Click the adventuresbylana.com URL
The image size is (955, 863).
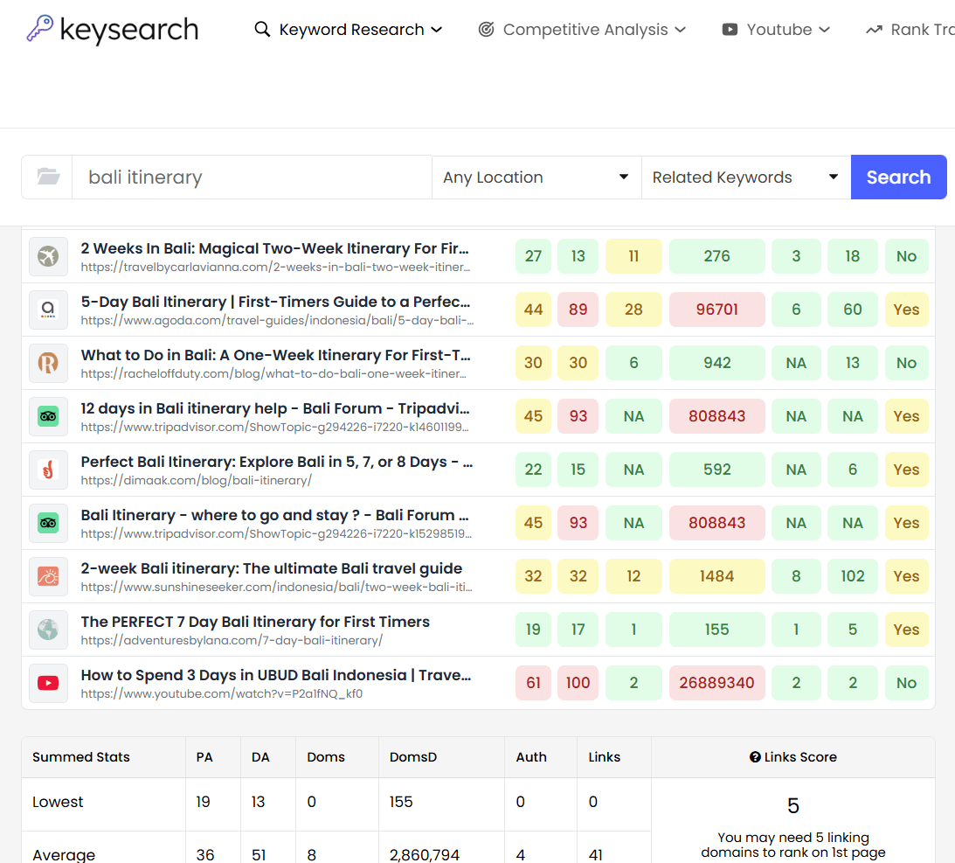(x=232, y=641)
